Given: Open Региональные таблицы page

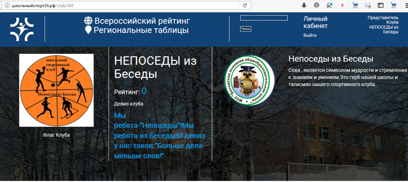Looking at the screenshot, I should coord(141,30).
